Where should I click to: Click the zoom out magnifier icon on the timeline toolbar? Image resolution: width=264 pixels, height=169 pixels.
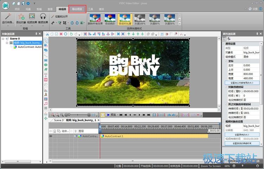point(57,115)
